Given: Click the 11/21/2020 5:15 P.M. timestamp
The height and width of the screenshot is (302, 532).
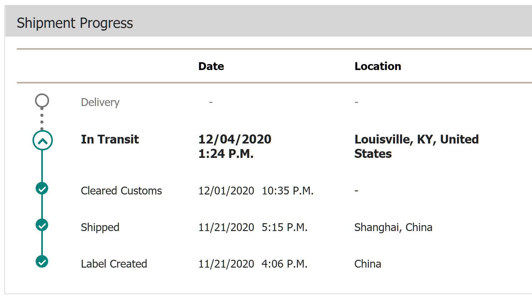Looking at the screenshot, I should point(253,227).
